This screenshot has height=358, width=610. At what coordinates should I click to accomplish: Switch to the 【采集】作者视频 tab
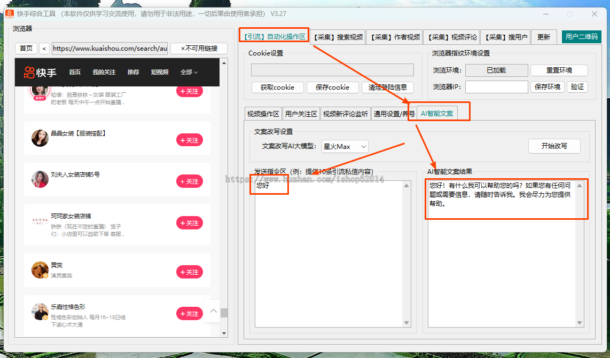click(x=395, y=37)
